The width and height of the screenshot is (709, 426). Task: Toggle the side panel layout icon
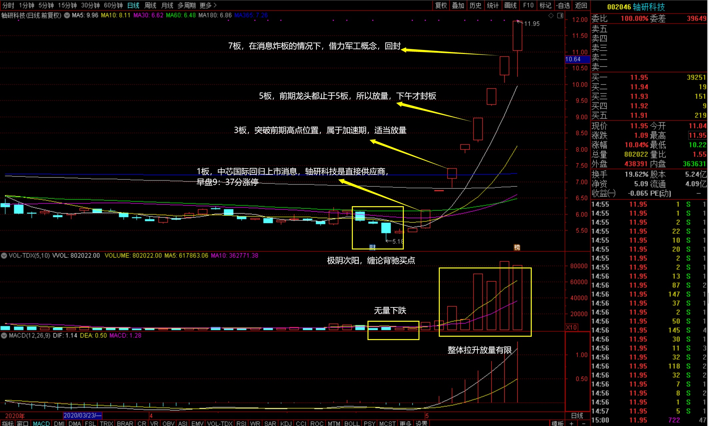click(x=560, y=15)
